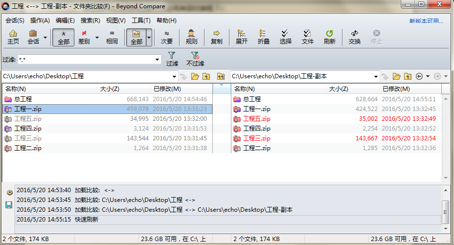
Task: Sort left pane by 名称(N) column
Action: pos(50,89)
